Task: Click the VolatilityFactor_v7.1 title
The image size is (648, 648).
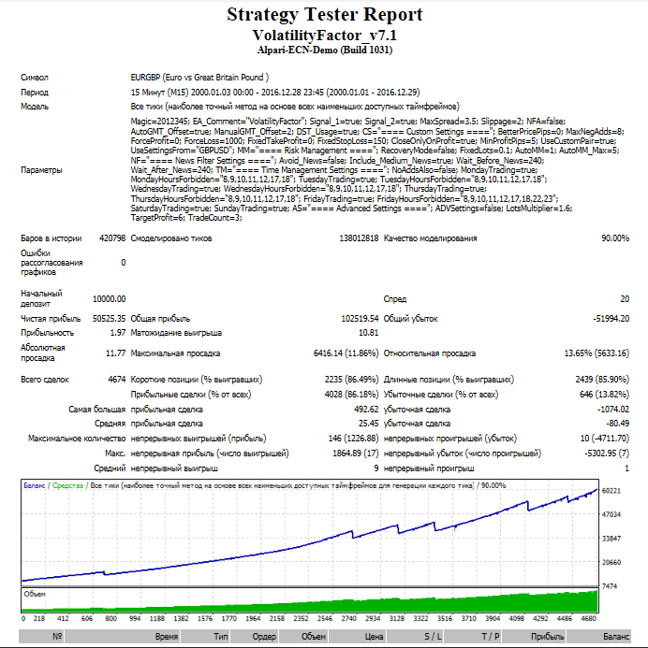Action: pyautogui.click(x=324, y=36)
